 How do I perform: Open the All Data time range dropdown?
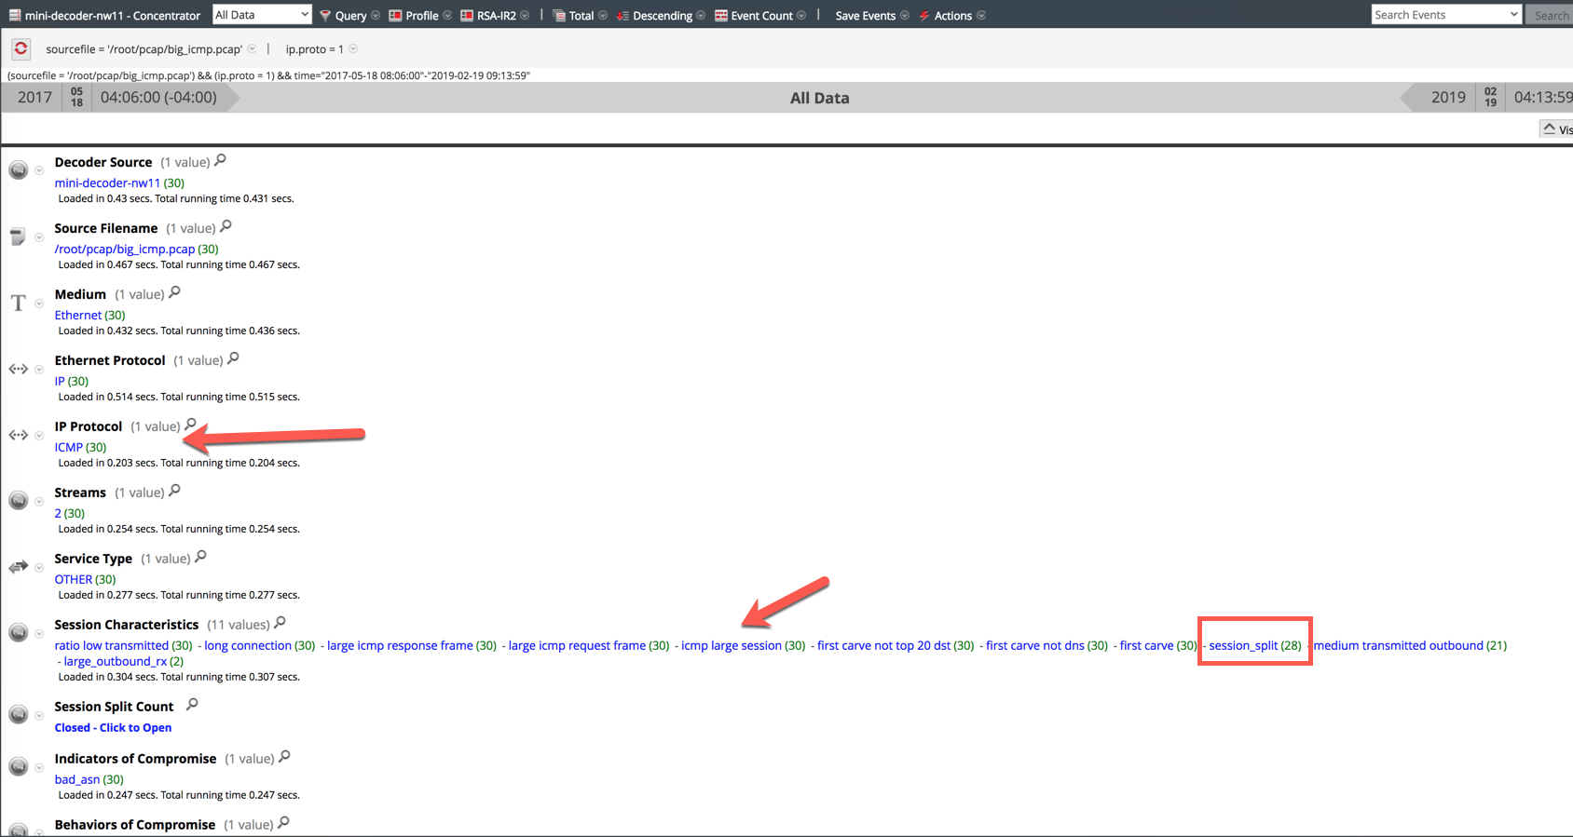coord(262,15)
